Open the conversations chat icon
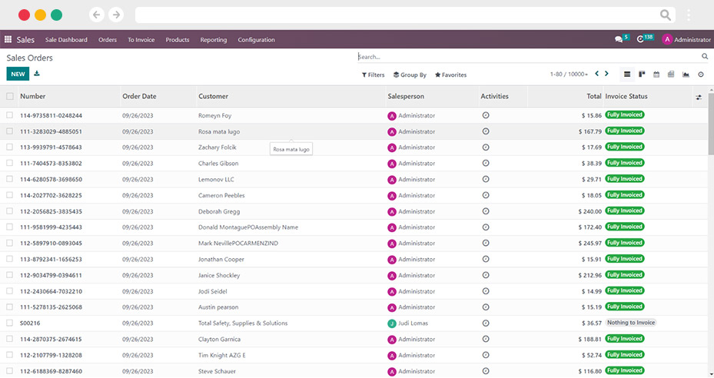The width and height of the screenshot is (714, 378). coord(619,39)
